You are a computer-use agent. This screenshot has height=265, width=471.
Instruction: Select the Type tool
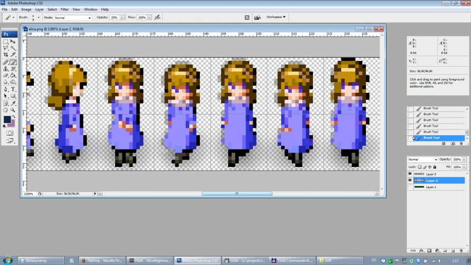tap(13, 89)
